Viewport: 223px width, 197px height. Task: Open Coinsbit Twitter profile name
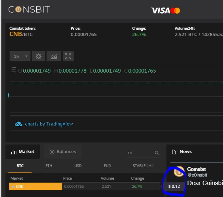[x=196, y=169]
